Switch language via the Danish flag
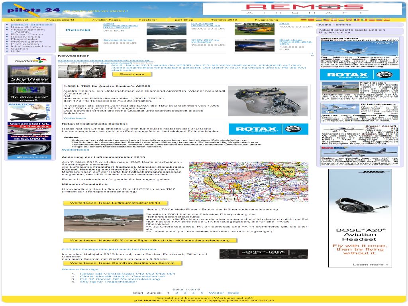This screenshot has height=306, width=408. pyautogui.click(x=334, y=20)
